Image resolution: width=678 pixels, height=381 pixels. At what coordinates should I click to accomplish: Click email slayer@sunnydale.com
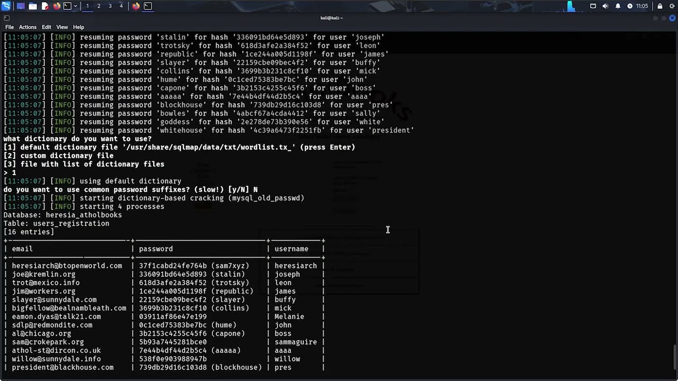54,300
